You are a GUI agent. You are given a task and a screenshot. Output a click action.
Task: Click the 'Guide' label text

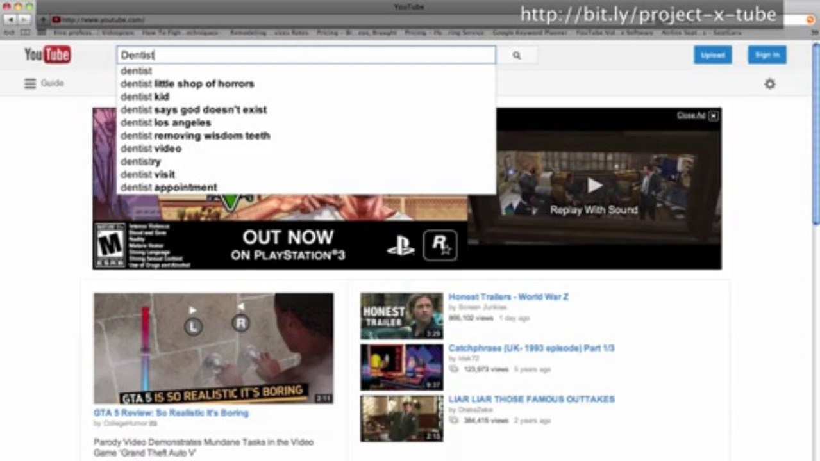[x=53, y=83]
